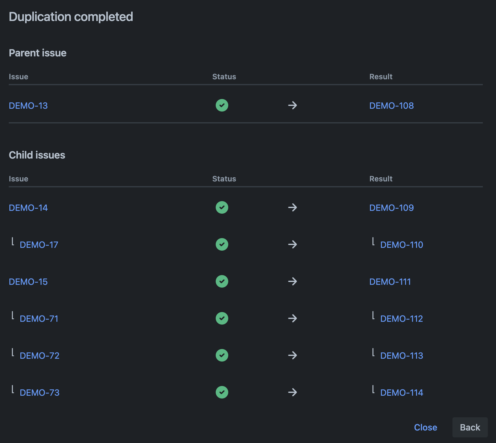The image size is (496, 443).
Task: Click the arrow icon in DEMO-15 row
Action: (x=292, y=281)
